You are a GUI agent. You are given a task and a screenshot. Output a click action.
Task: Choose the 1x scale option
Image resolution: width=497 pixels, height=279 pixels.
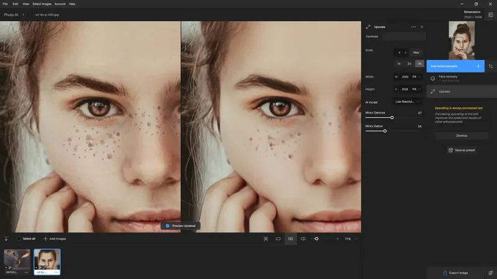coord(399,64)
